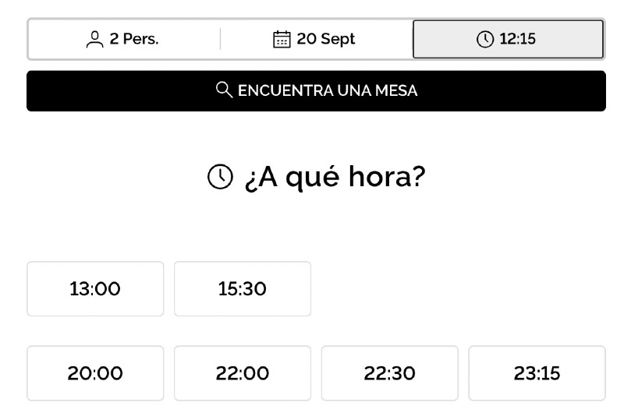Pick the 15:30 time slot
624x413 pixels.
(243, 288)
